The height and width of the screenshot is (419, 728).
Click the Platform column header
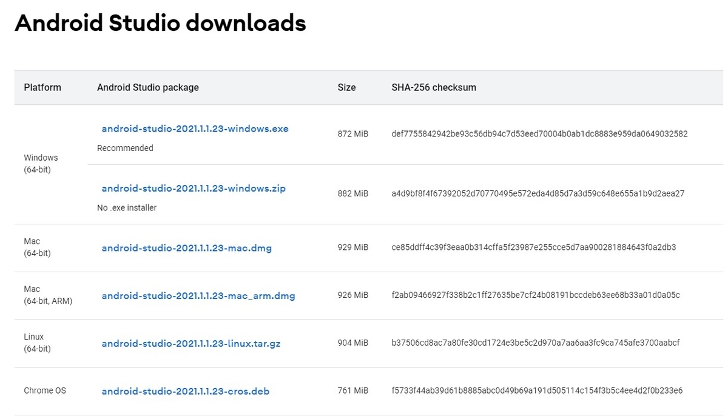[42, 87]
